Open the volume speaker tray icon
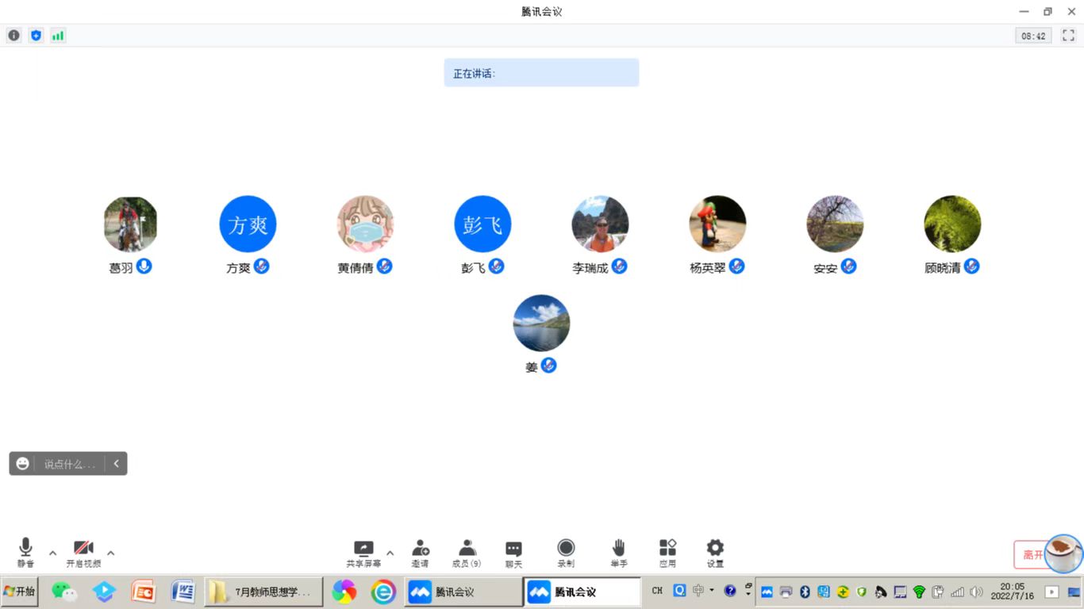The image size is (1084, 609). [x=976, y=592]
